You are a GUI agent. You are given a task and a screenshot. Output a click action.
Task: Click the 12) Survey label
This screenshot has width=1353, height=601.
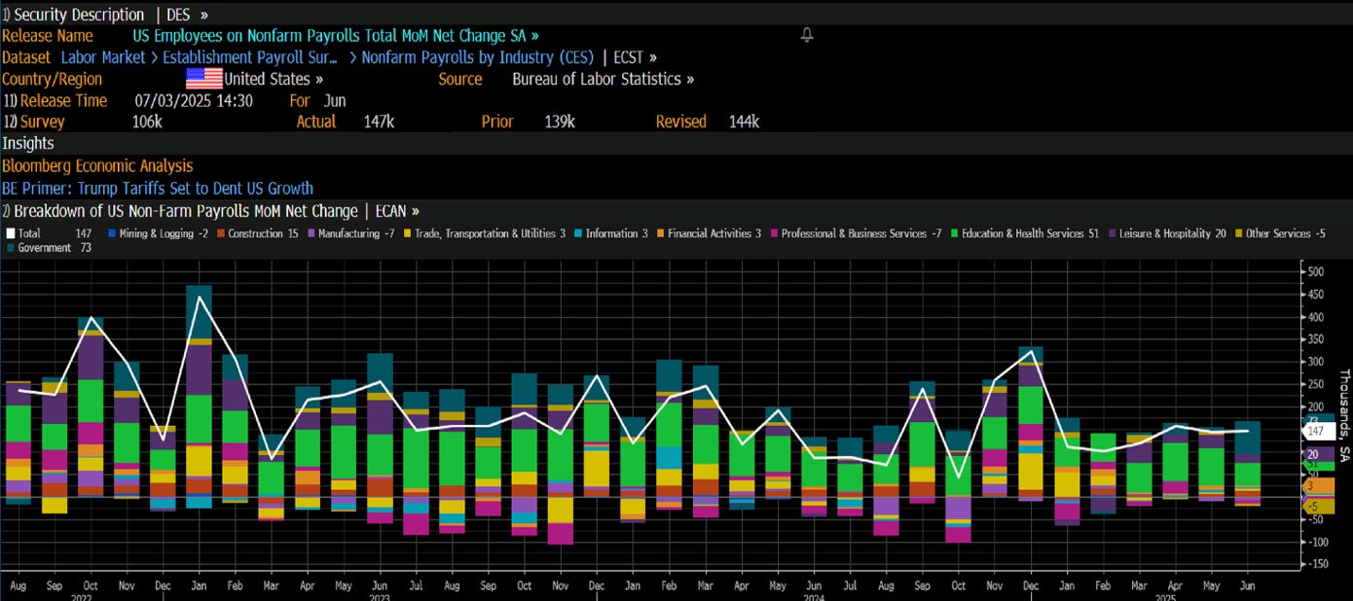pos(33,122)
